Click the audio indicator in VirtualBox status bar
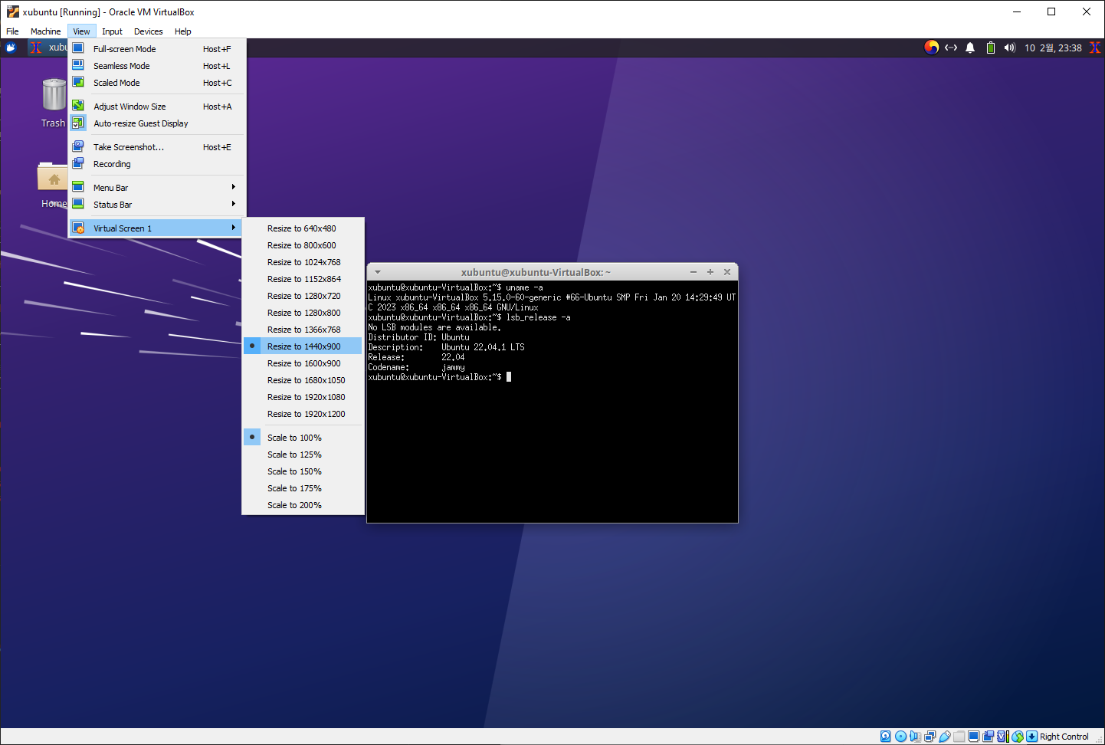The width and height of the screenshot is (1105, 745). pos(915,737)
